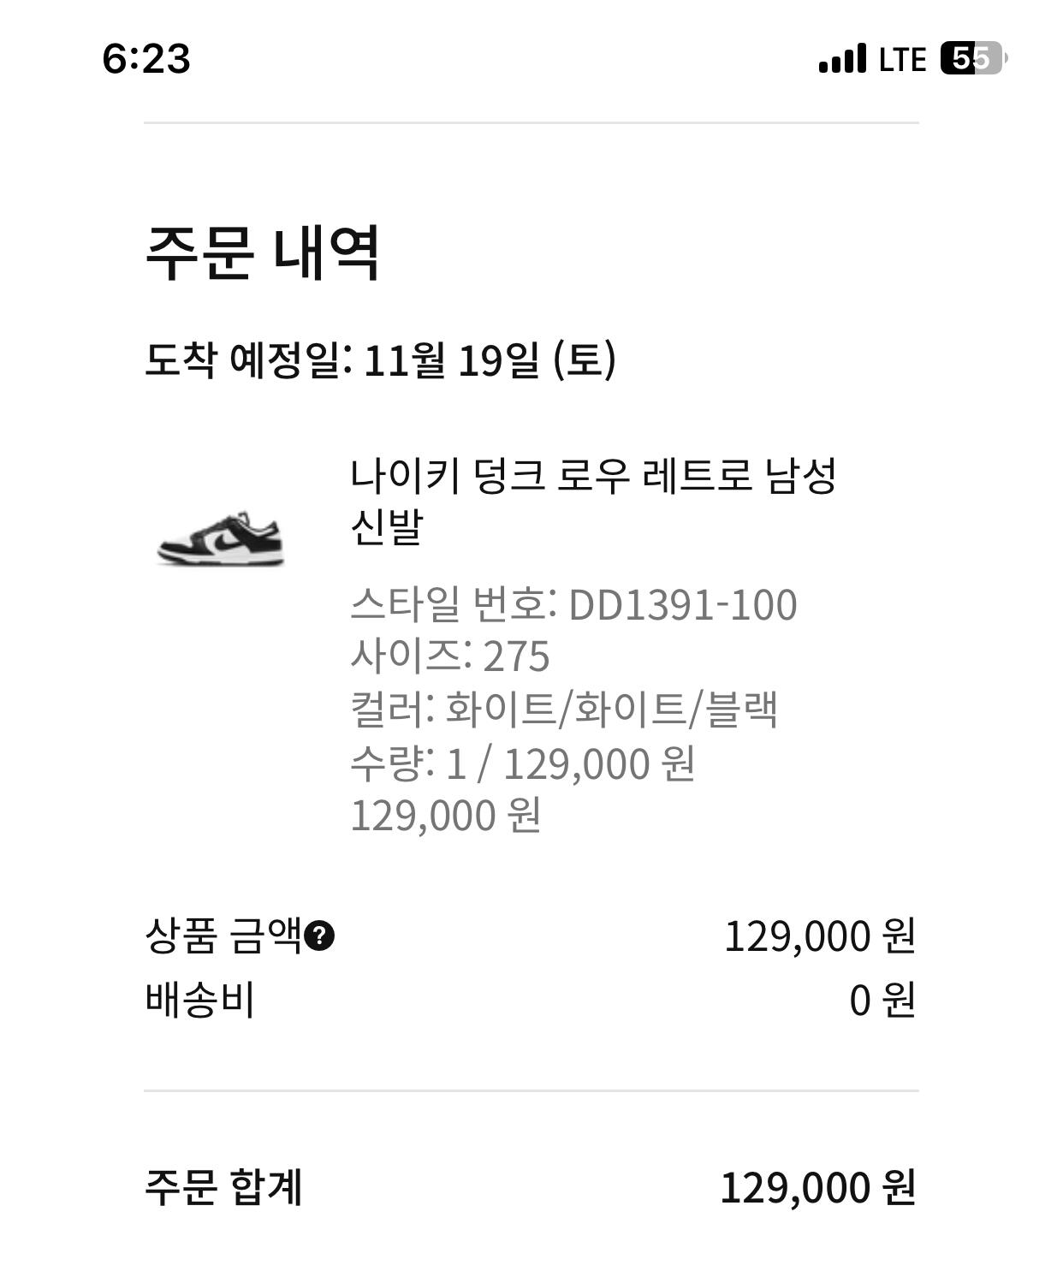Tap the Nike Dunk Low shoe thumbnail
1063x1277 pixels.
coord(221,539)
